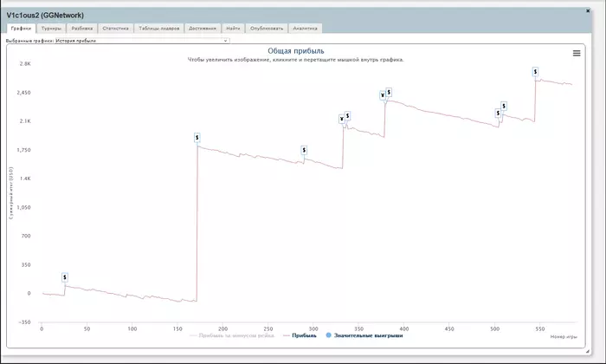Click the 'Номер игры' x-axis title

coord(564,337)
